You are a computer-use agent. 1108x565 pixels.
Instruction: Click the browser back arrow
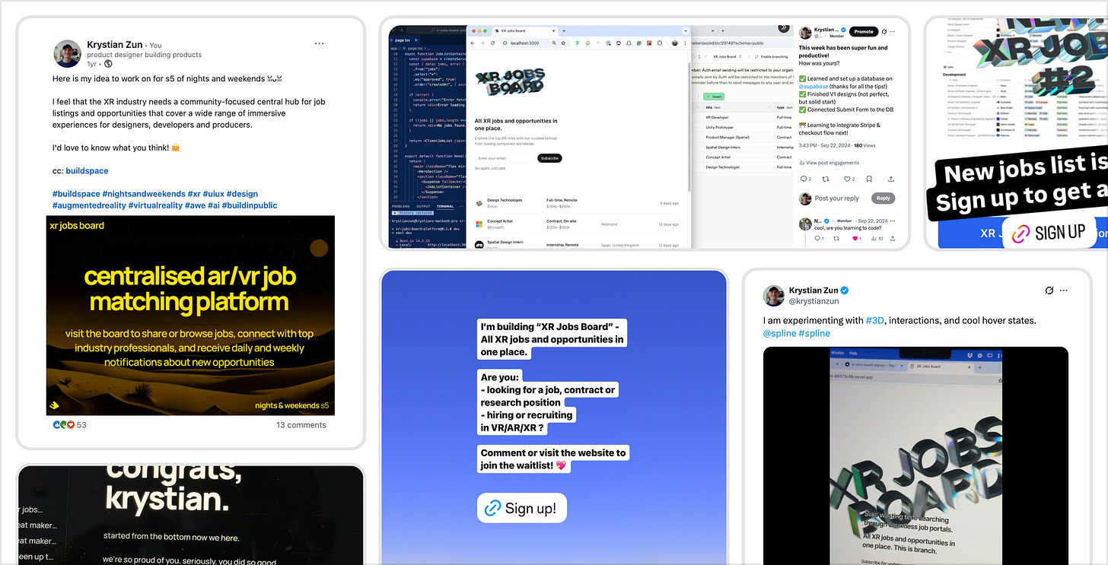coord(473,43)
